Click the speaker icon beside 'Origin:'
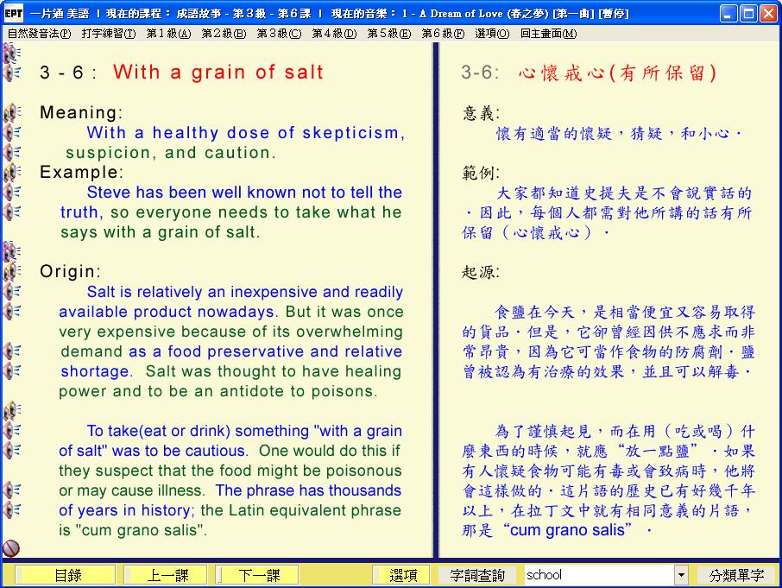 tap(11, 272)
